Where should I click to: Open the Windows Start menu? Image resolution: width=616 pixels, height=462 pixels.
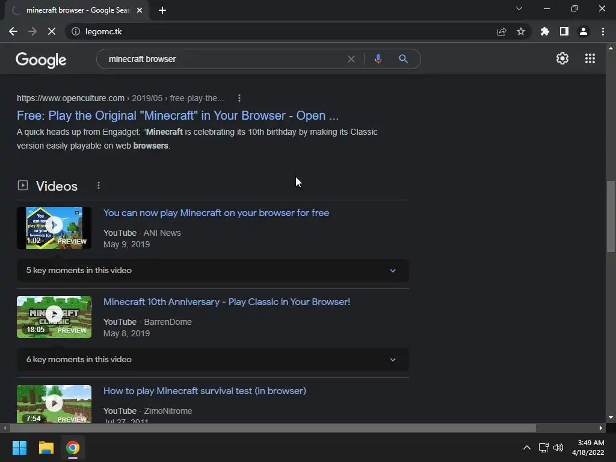(19, 448)
